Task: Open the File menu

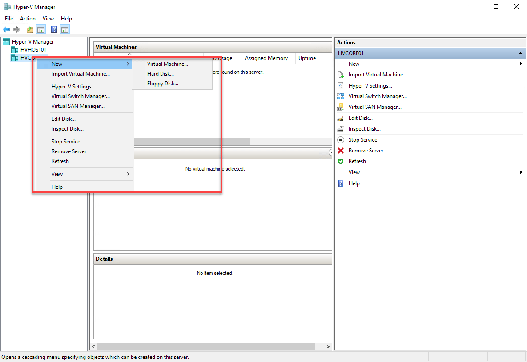Action: (9, 19)
